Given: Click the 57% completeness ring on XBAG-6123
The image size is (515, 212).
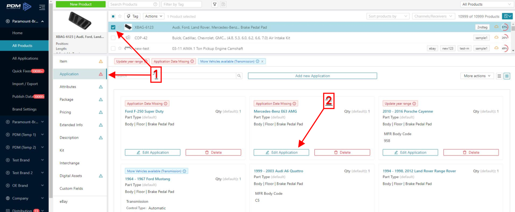Looking at the screenshot, I should tap(505, 27).
